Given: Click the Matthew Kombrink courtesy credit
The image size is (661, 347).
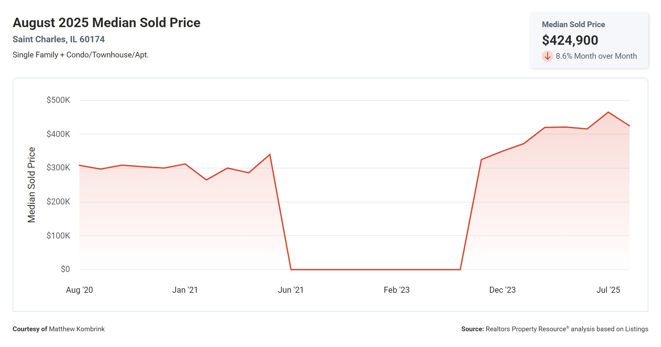Looking at the screenshot, I should click(x=77, y=329).
